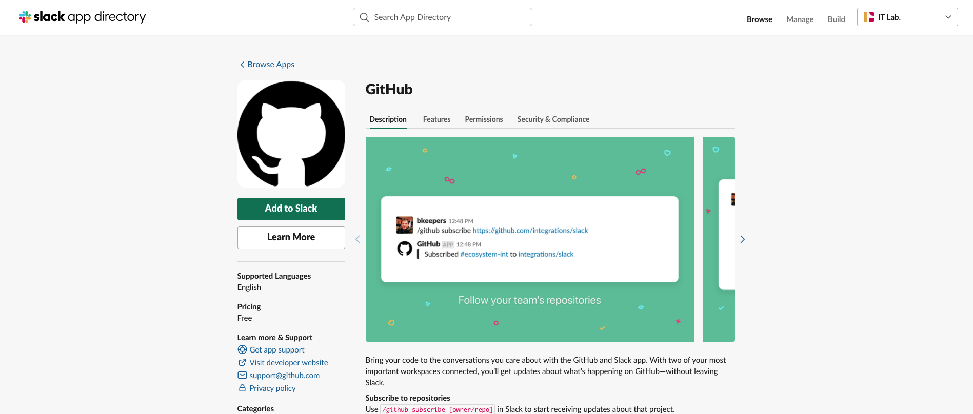973x414 pixels.
Task: Click the Slack logo in the header
Action: tap(82, 17)
